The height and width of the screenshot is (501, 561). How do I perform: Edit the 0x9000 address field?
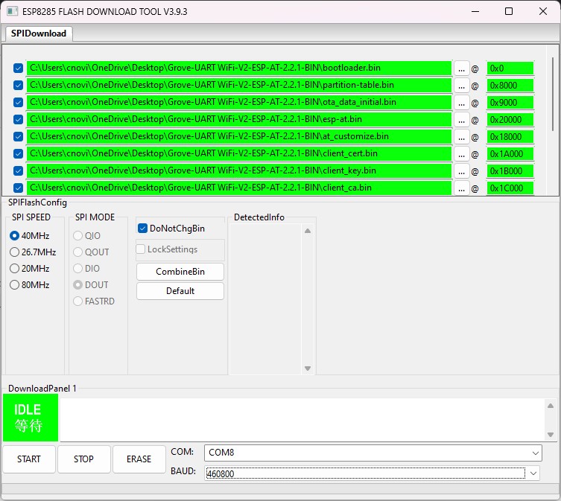(x=510, y=103)
